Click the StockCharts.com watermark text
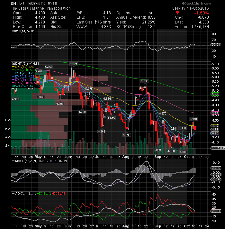Screen dimensions: 225x229 196,3
